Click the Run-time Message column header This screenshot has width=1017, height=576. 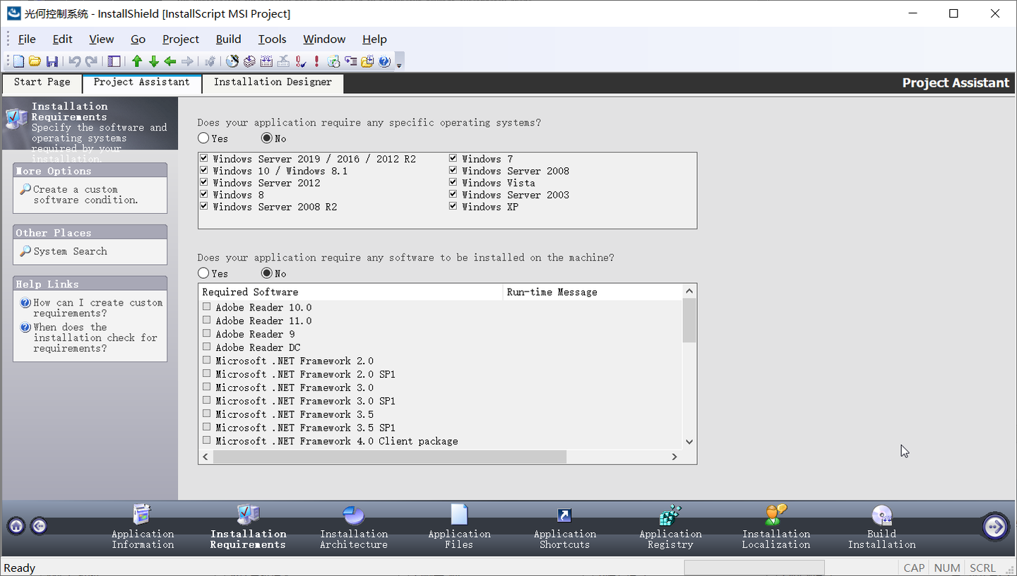593,292
